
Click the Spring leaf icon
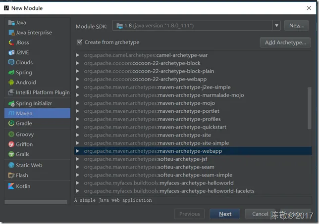coord(11,72)
